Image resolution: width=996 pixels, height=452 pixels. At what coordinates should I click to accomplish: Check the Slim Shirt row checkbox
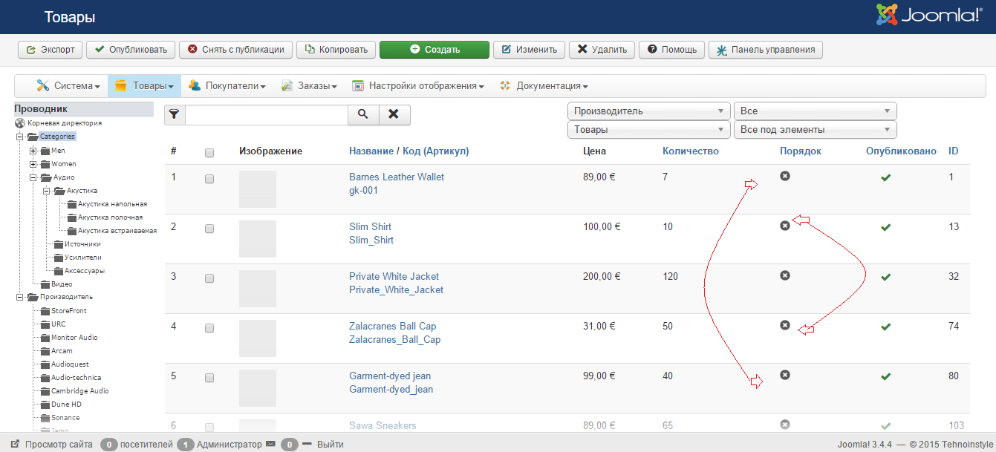tap(209, 229)
